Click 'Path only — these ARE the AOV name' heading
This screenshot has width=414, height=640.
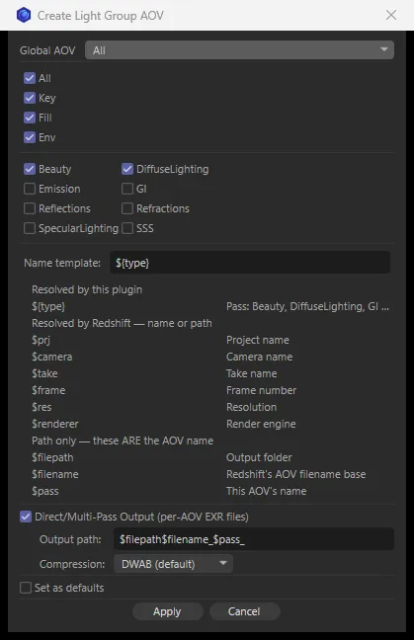(123, 440)
